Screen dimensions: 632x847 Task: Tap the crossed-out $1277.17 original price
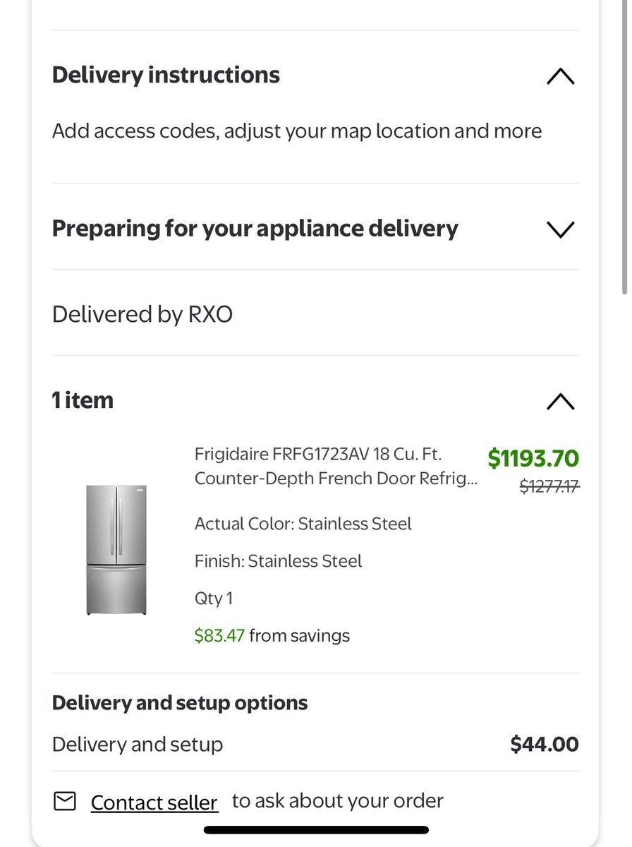click(549, 486)
